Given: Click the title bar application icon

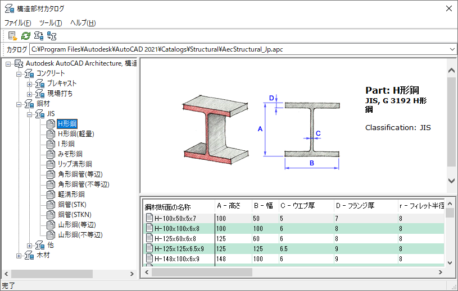Looking at the screenshot, I should coord(10,8).
